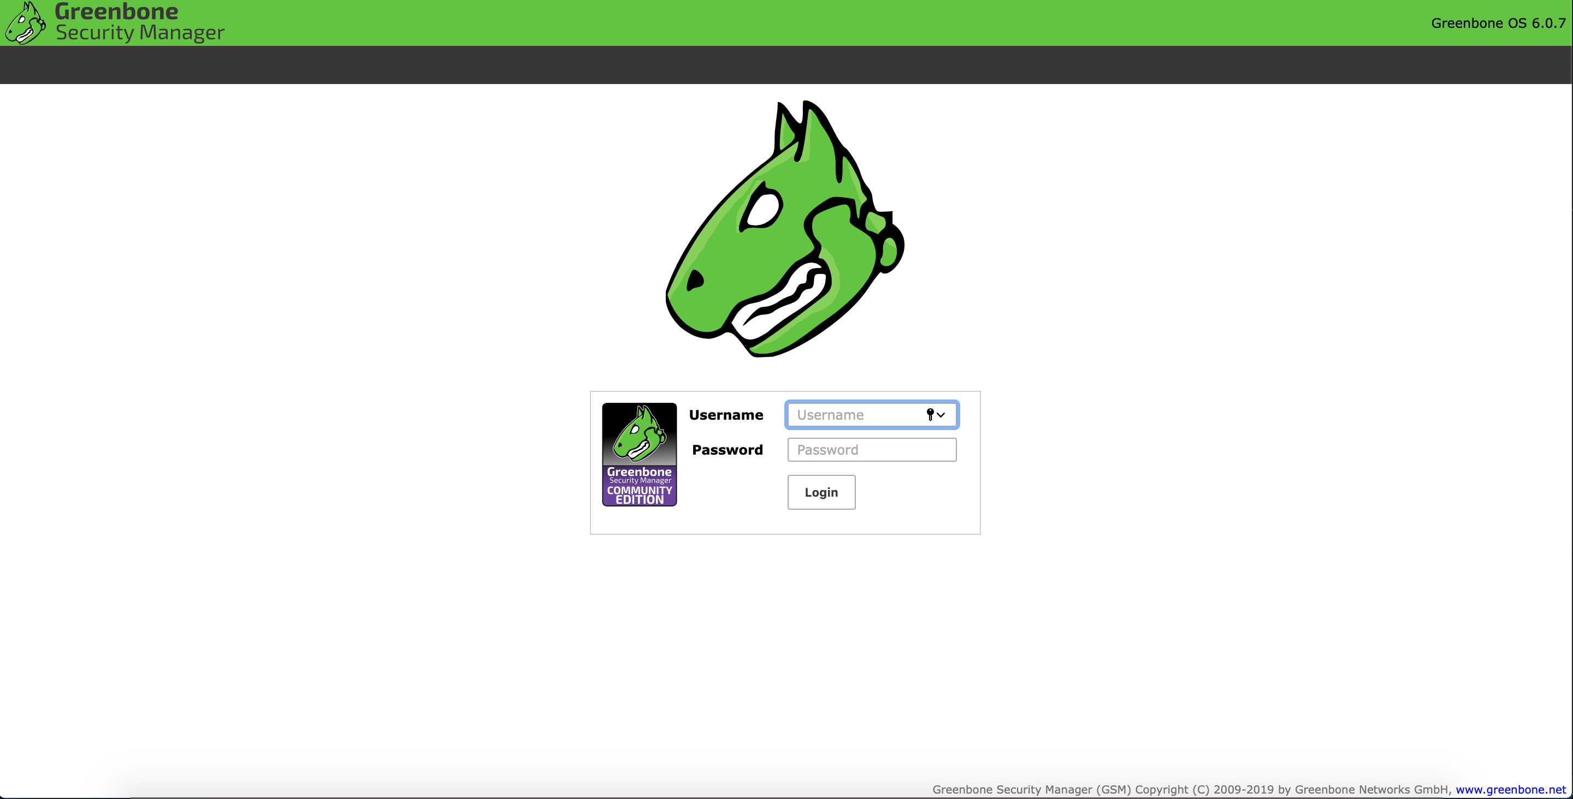
Task: Focus the Password input field
Action: [x=871, y=450]
